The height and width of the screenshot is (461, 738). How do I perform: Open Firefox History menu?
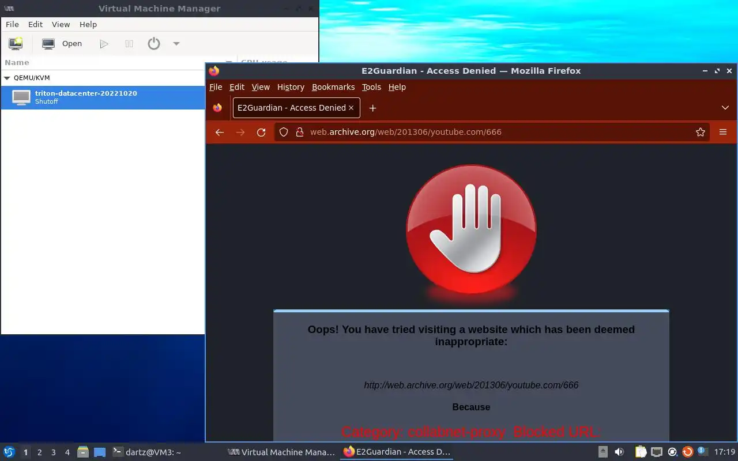pos(291,87)
